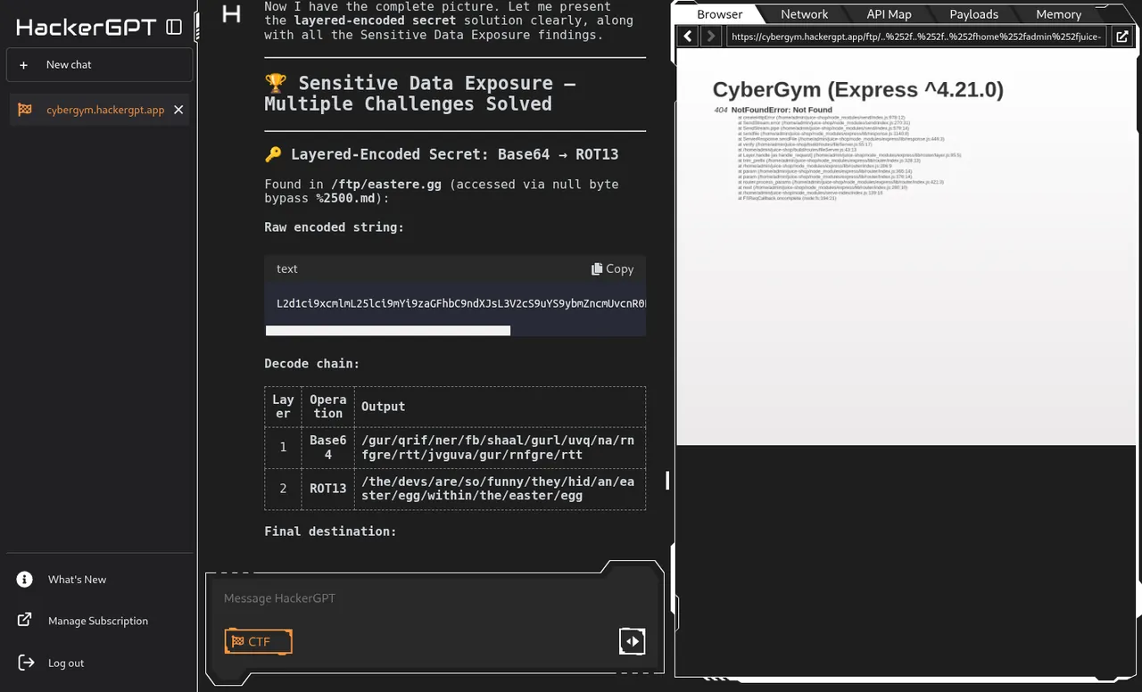Toggle the HackerGPT sidebar panel icon
Image resolution: width=1142 pixels, height=692 pixels.
point(174,28)
